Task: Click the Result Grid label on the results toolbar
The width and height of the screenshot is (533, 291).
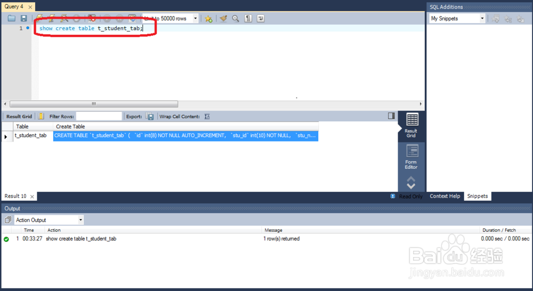Action: (x=19, y=116)
